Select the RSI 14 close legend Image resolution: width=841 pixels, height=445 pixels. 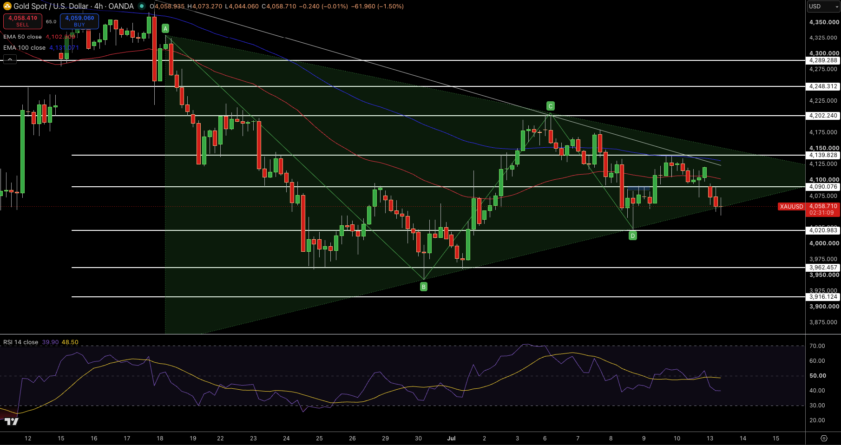pos(20,342)
